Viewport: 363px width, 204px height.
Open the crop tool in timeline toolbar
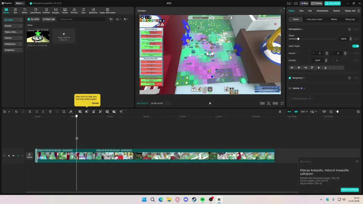click(64, 112)
